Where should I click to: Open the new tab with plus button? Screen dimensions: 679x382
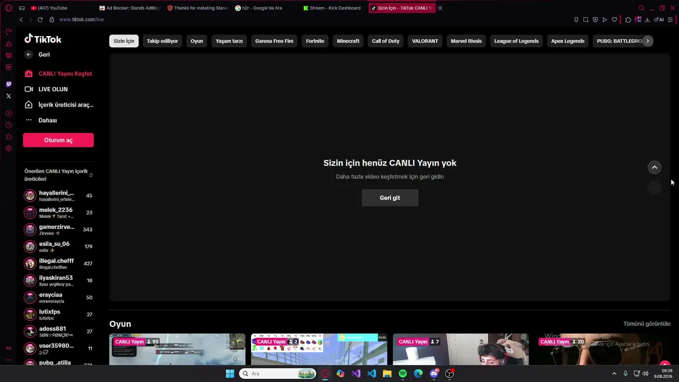440,8
